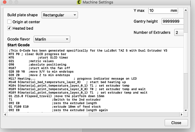Open the Build plate shape dropdown
195x132 pixels.
[x=60, y=15]
